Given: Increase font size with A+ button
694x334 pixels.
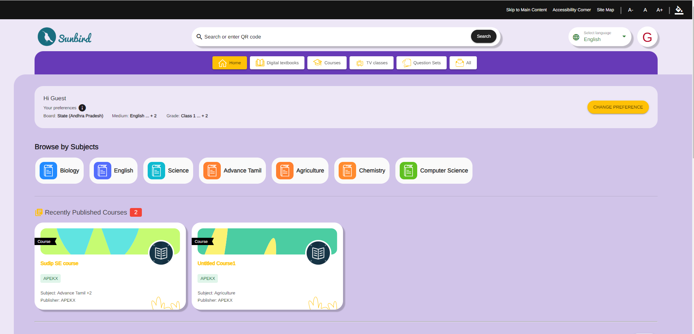Looking at the screenshot, I should click(x=659, y=10).
